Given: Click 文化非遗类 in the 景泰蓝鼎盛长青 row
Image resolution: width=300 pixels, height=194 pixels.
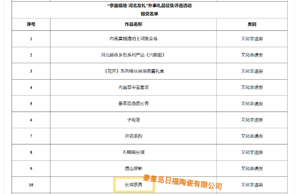Looking at the screenshot, I should pos(252,104).
